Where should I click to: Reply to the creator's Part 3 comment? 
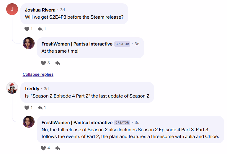point(58,148)
